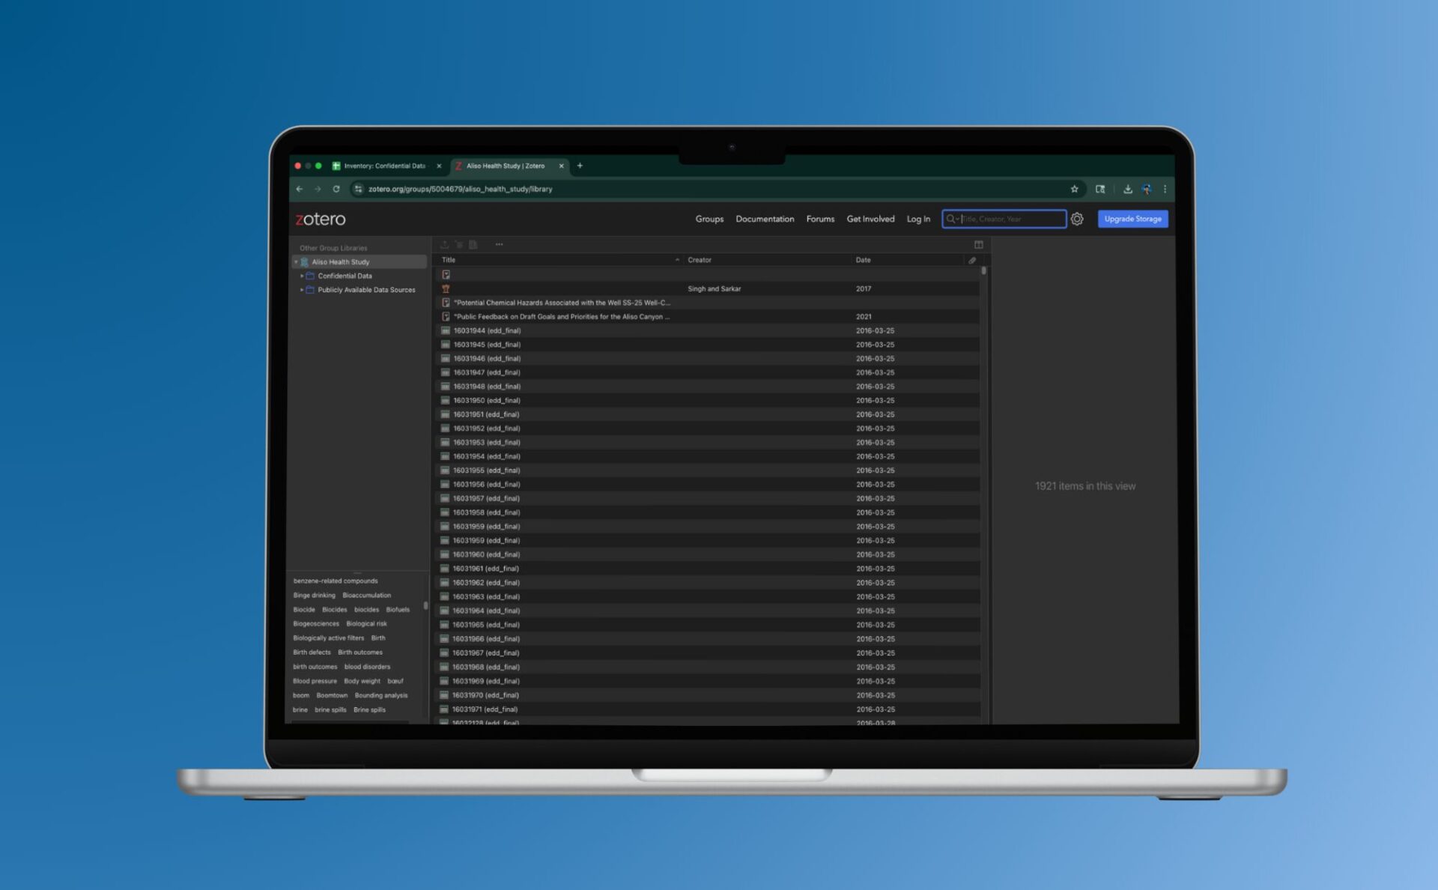Select item 16031956 (edd_final)

707,485
